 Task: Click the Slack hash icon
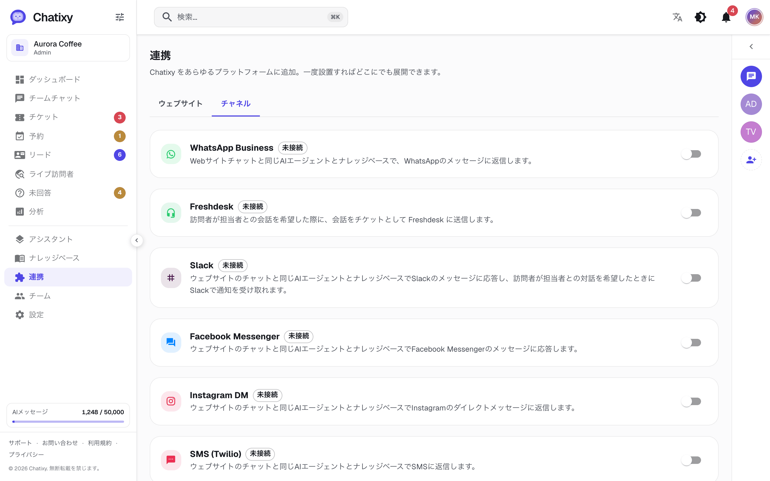pos(171,278)
